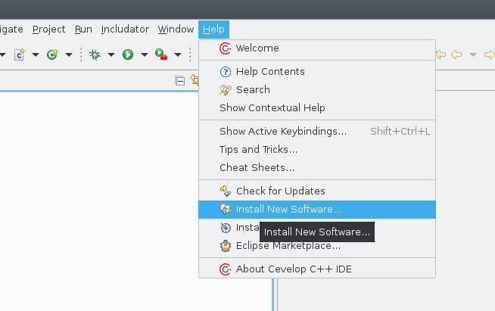Screen dimensions: 495x311
Task: Click the Install New Software icon
Action: [226, 210]
